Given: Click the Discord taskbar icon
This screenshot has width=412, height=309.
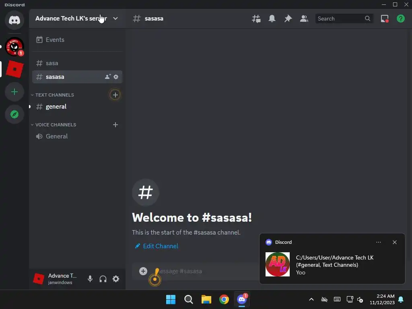Looking at the screenshot, I should (242, 299).
